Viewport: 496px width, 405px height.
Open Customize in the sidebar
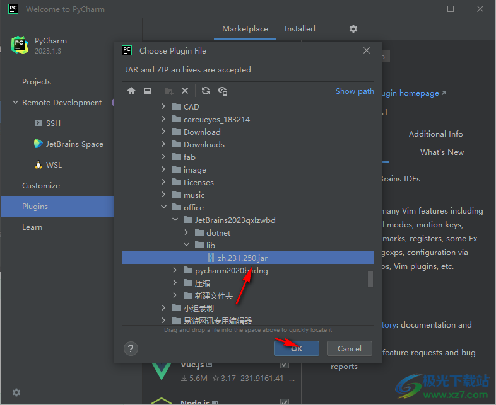click(x=41, y=186)
